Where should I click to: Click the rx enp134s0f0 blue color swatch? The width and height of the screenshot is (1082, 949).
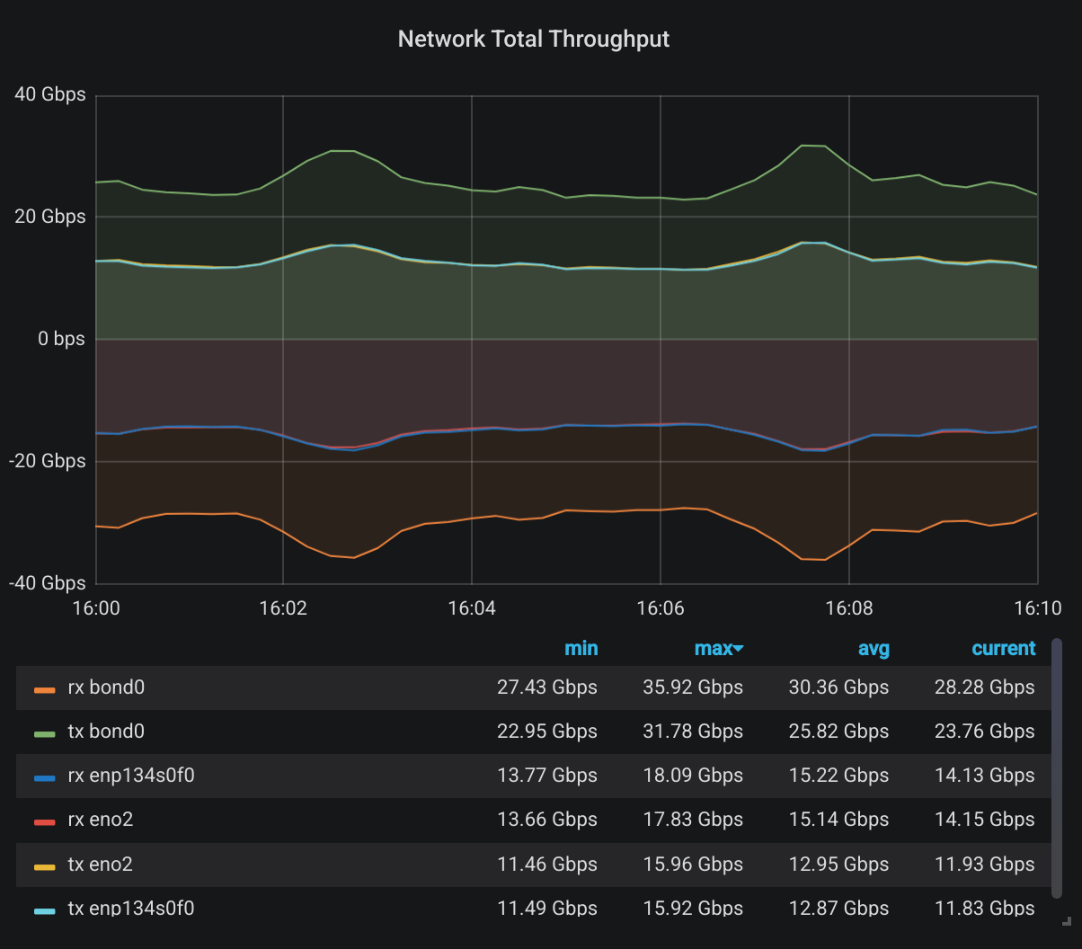45,777
